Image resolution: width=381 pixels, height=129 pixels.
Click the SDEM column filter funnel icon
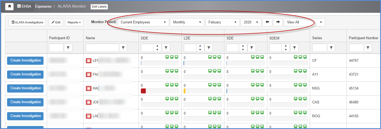tap(295, 48)
